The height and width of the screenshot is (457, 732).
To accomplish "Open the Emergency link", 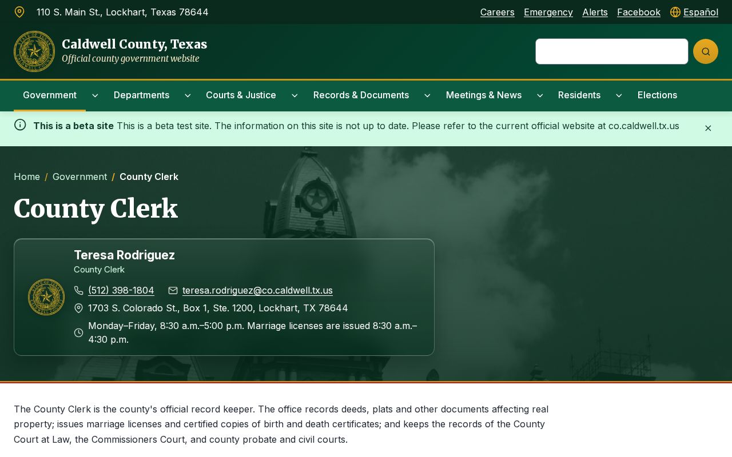I will 548,12.
